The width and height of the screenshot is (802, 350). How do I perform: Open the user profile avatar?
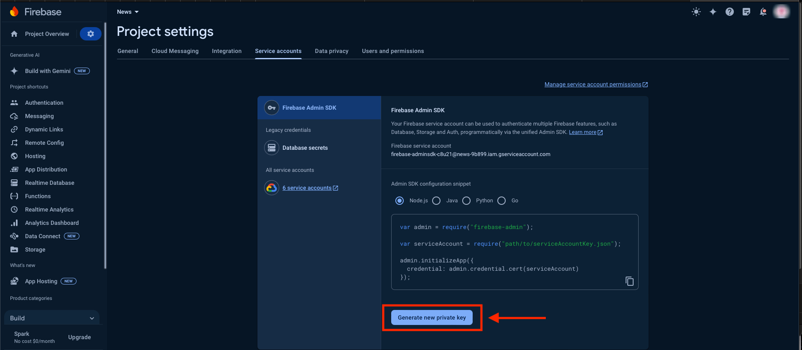781,12
